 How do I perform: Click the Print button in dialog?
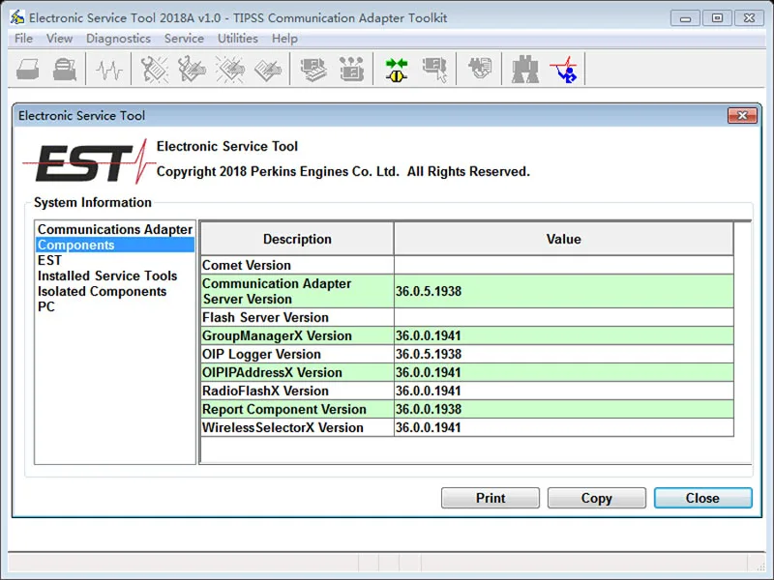491,498
